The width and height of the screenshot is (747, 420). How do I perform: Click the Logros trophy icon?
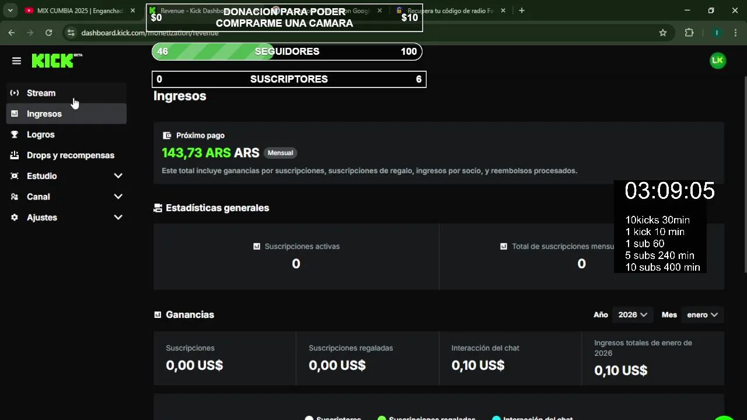15,134
